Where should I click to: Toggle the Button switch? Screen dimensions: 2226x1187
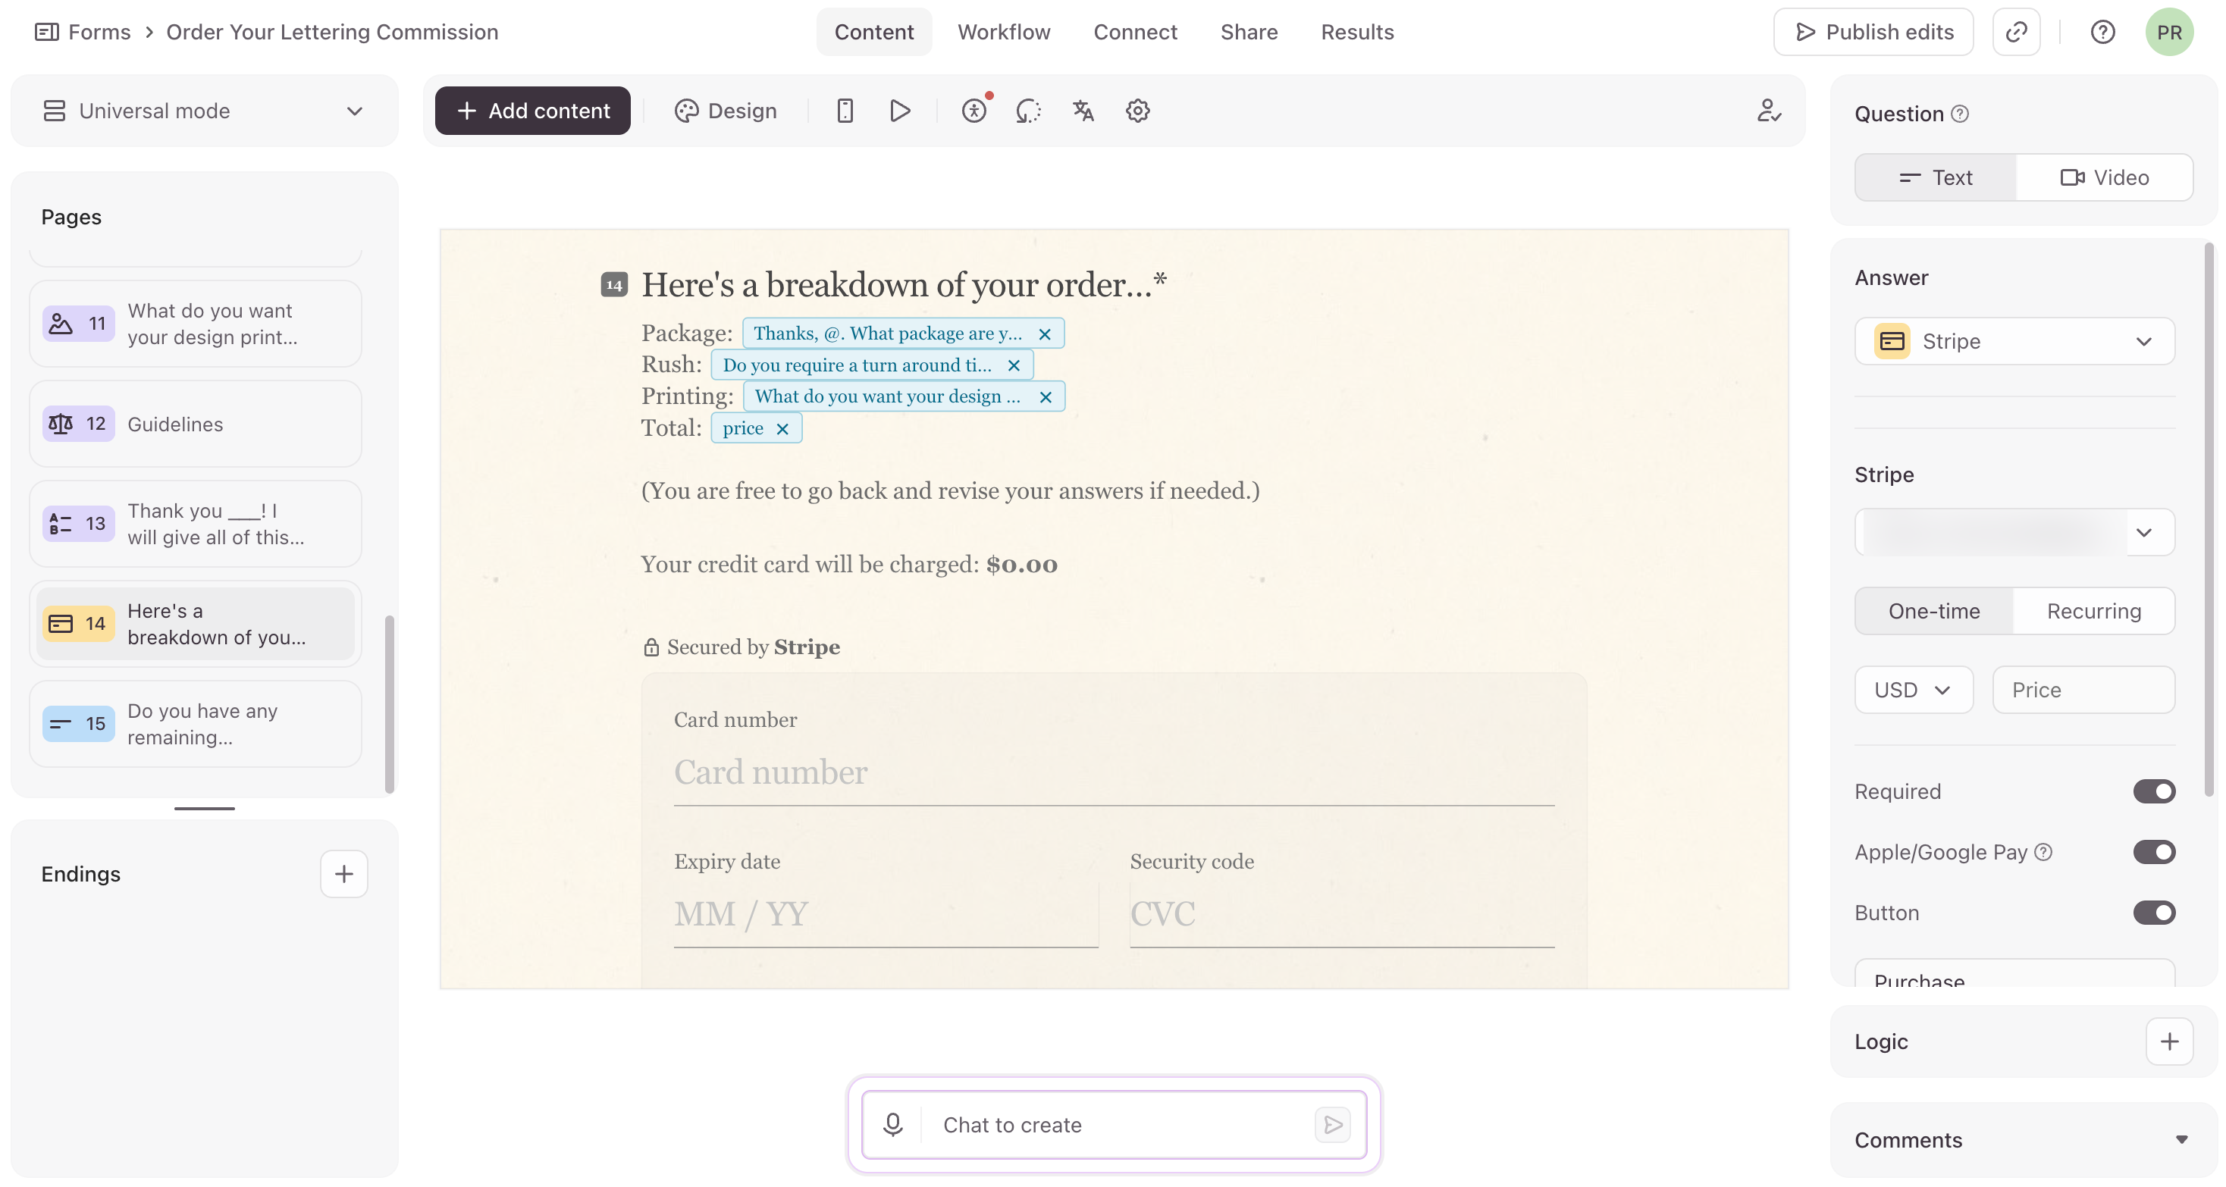(x=2153, y=913)
